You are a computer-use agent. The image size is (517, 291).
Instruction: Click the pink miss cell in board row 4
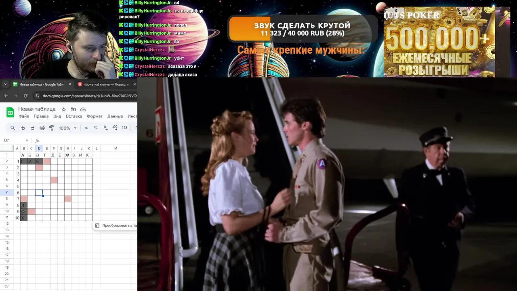pos(54,180)
